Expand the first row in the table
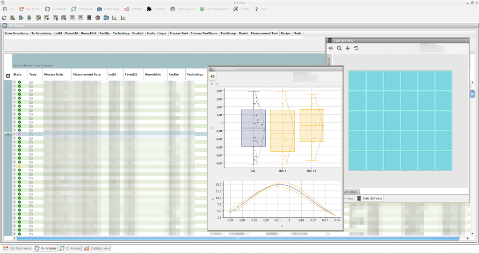The image size is (479, 254). click(x=15, y=82)
